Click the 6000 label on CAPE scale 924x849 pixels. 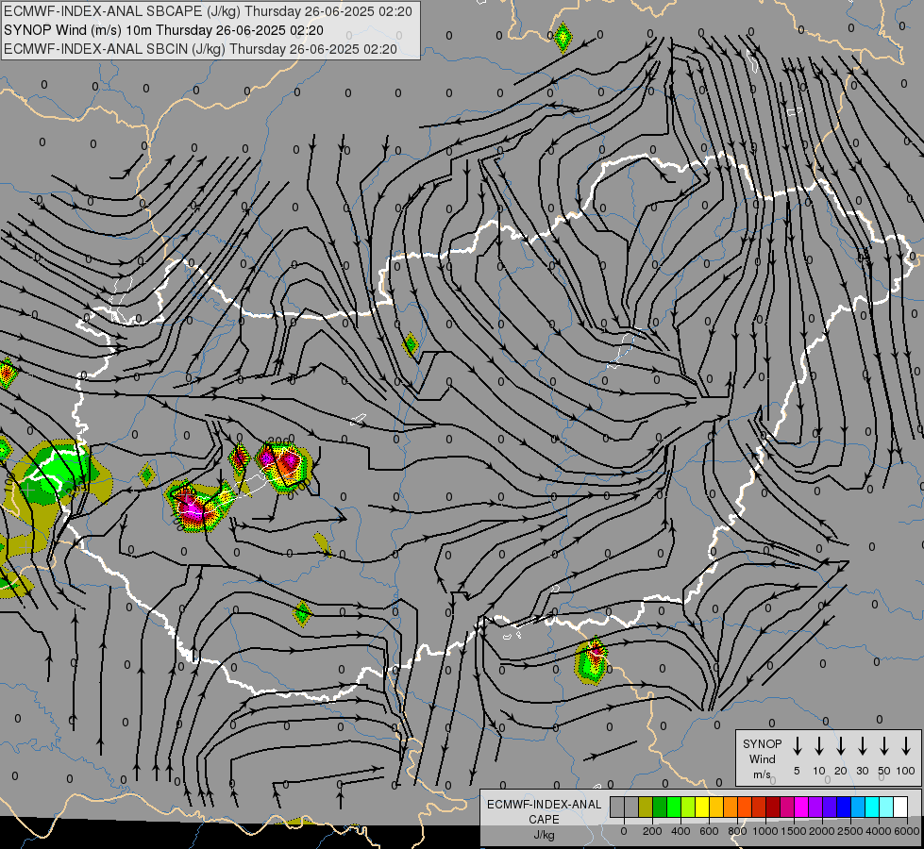click(907, 831)
